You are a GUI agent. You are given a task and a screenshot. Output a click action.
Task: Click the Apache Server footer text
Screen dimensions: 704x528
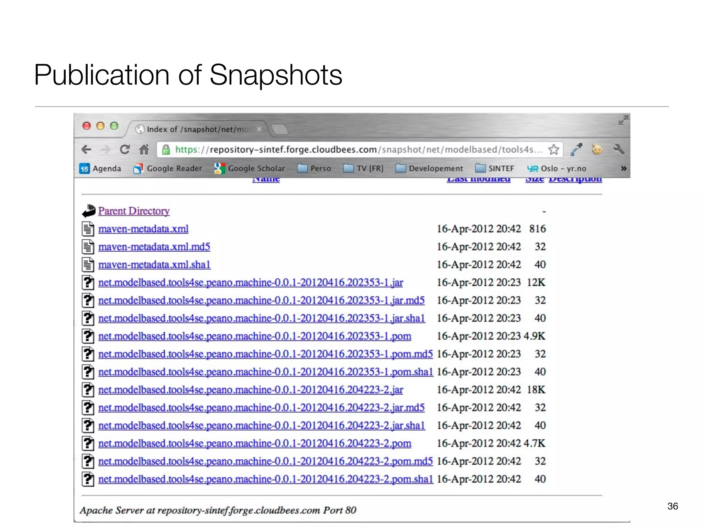click(218, 510)
